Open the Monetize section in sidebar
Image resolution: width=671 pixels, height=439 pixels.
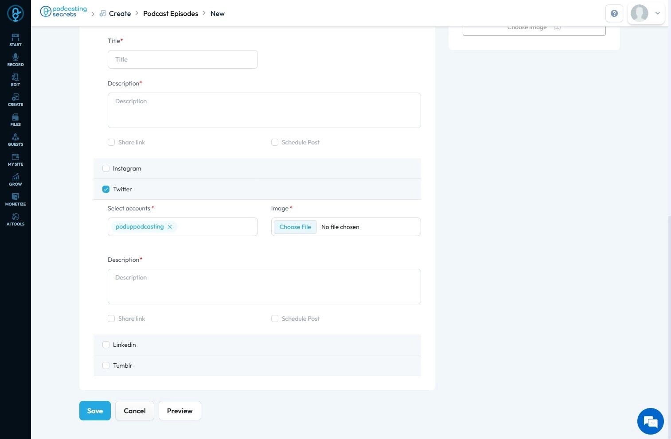[x=16, y=199]
